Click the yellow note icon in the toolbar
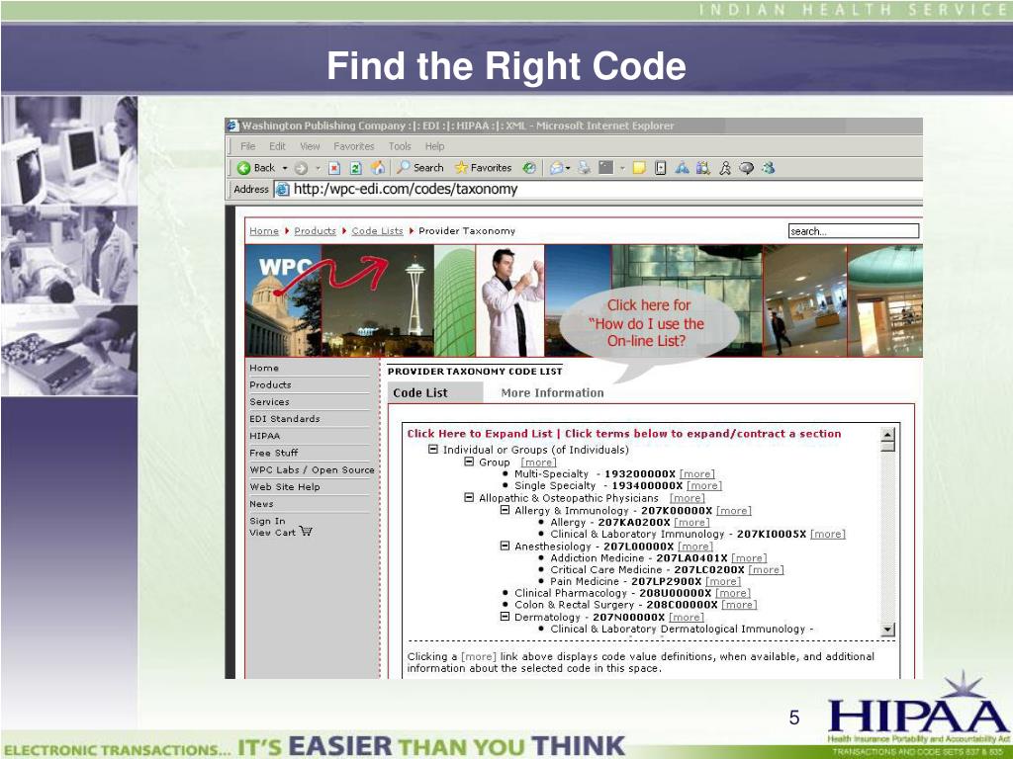Image resolution: width=1013 pixels, height=759 pixels. point(639,168)
